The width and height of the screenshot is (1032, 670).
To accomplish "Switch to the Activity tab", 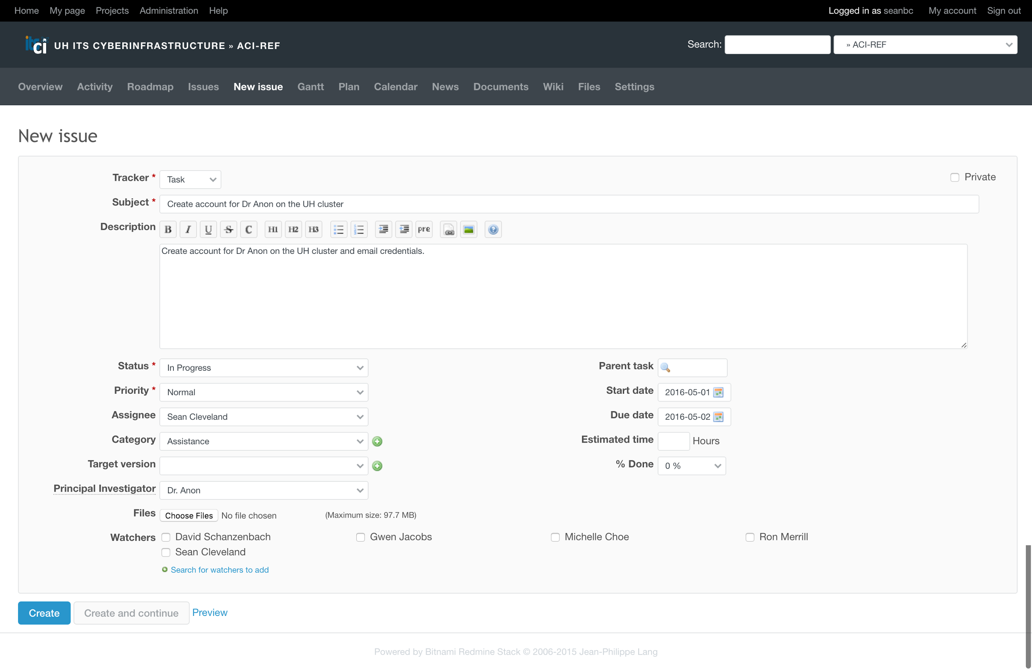I will click(x=95, y=87).
